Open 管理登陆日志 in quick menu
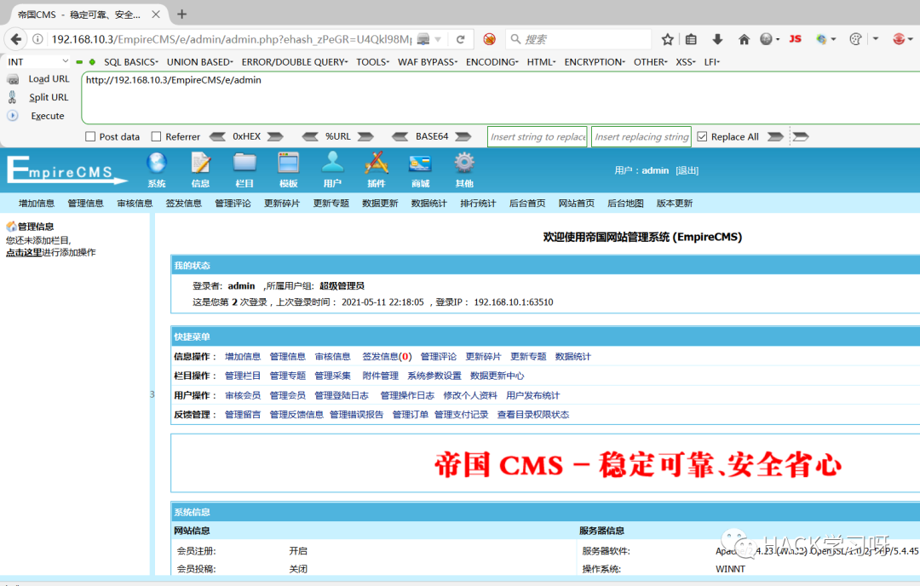The height and width of the screenshot is (586, 920). click(x=342, y=395)
